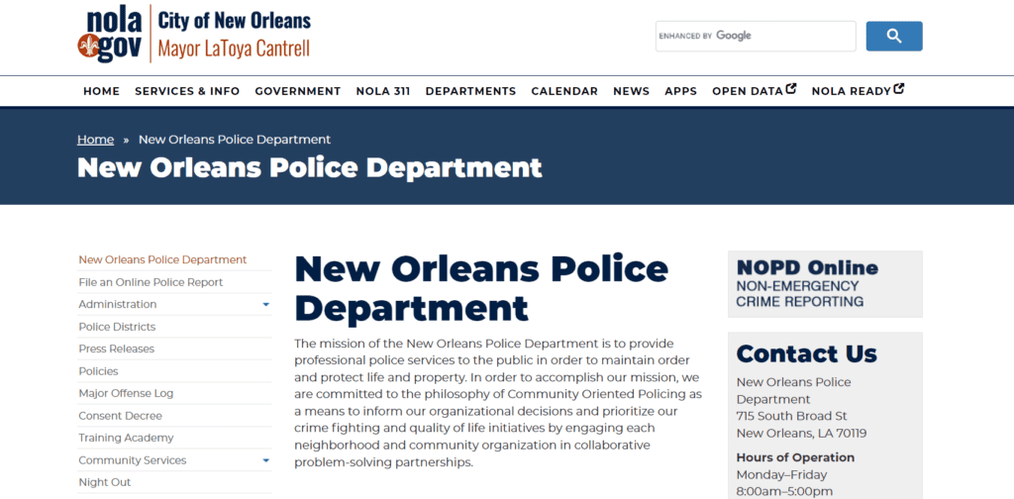Click the Hours of Operation heading
The height and width of the screenshot is (499, 1014).
click(795, 457)
